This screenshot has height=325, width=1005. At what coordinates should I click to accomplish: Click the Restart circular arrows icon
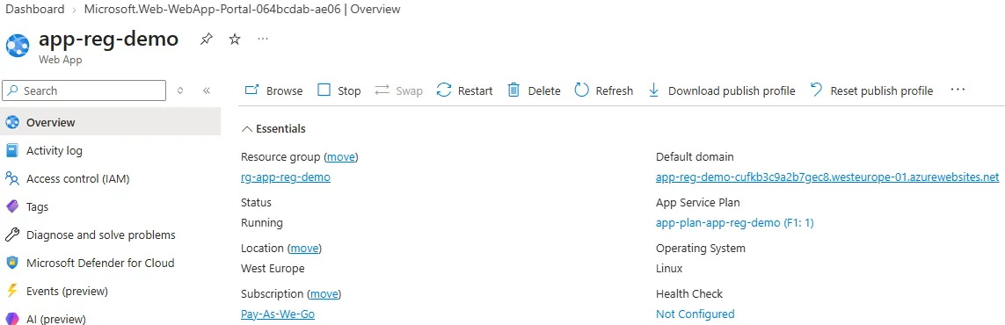[x=443, y=90]
